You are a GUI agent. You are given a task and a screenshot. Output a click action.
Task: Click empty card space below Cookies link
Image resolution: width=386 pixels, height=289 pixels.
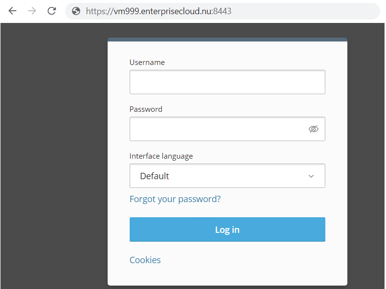coord(227,275)
